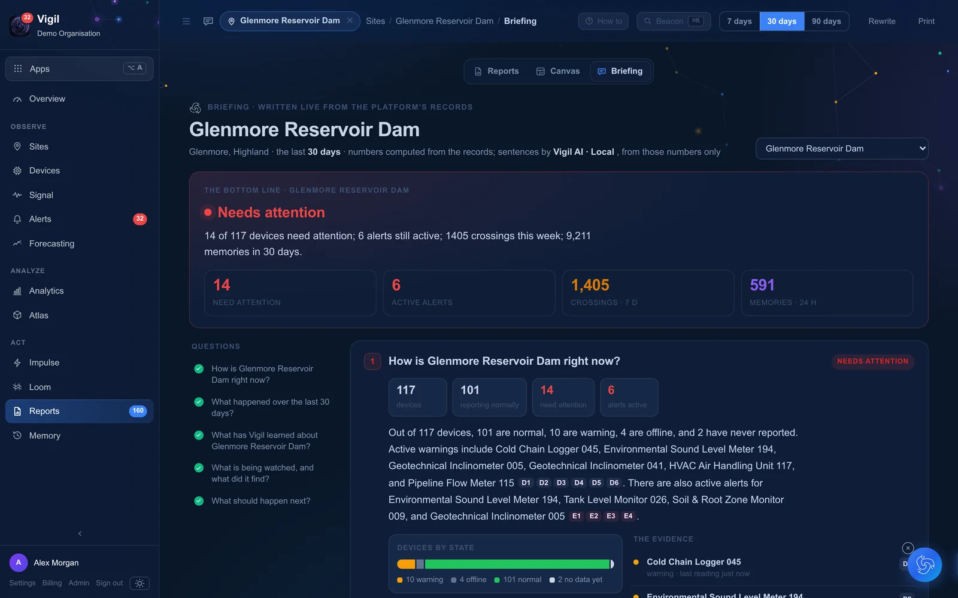
Task: Click Sign out
Action: (x=109, y=583)
